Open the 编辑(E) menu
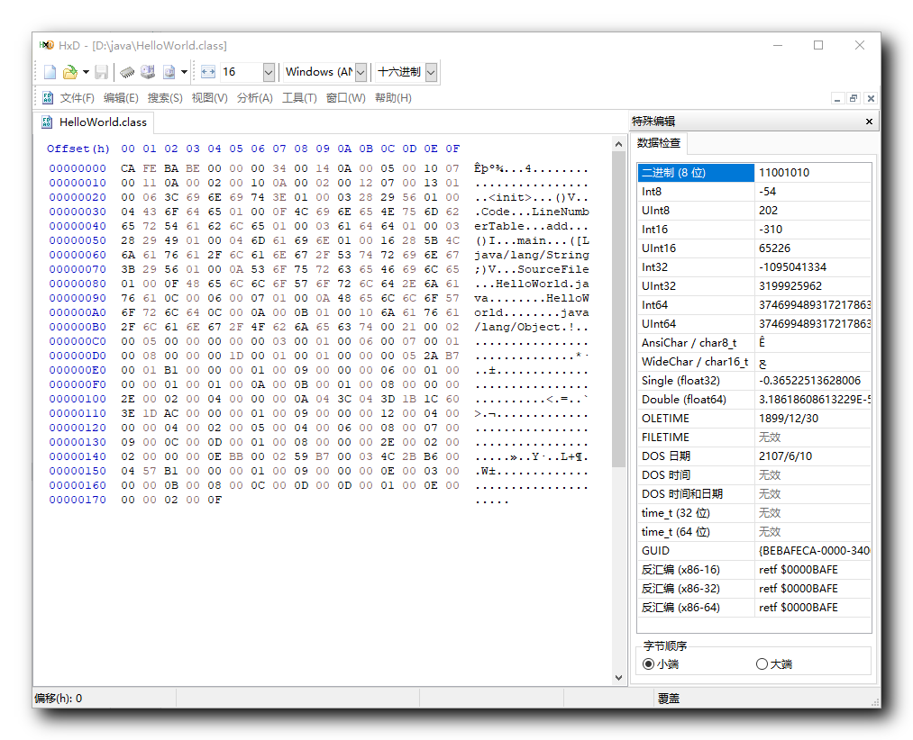This screenshot has height=740, width=913. (121, 98)
